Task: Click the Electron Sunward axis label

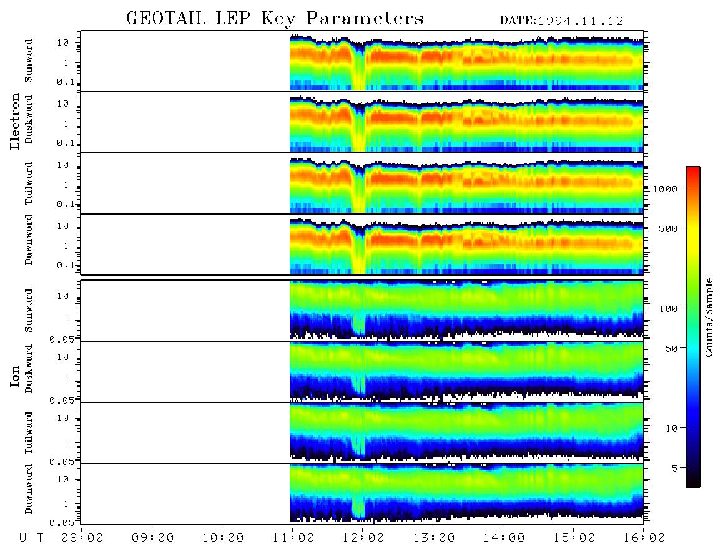Action: point(28,61)
